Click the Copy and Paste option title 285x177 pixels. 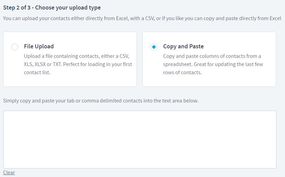pyautogui.click(x=183, y=46)
